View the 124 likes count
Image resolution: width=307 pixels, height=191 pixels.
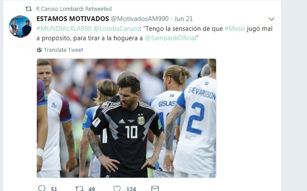(131, 189)
